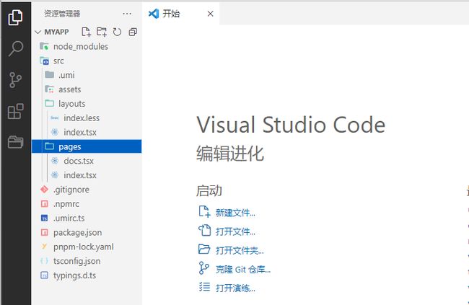Expand the .umi folder

click(x=87, y=75)
